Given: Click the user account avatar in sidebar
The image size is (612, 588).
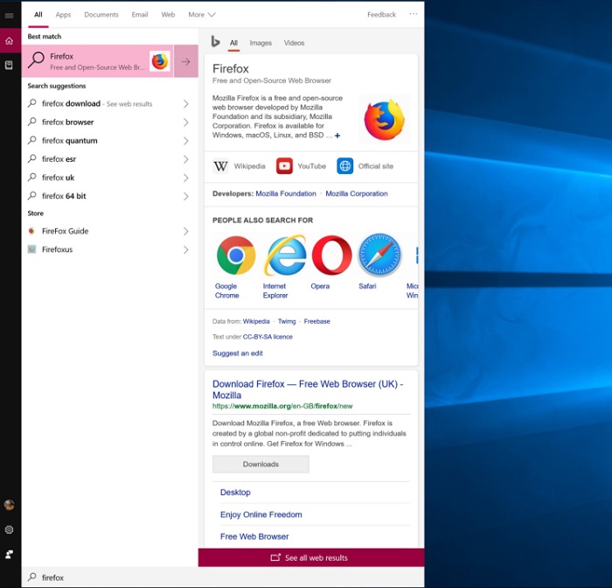Looking at the screenshot, I should 10,505.
